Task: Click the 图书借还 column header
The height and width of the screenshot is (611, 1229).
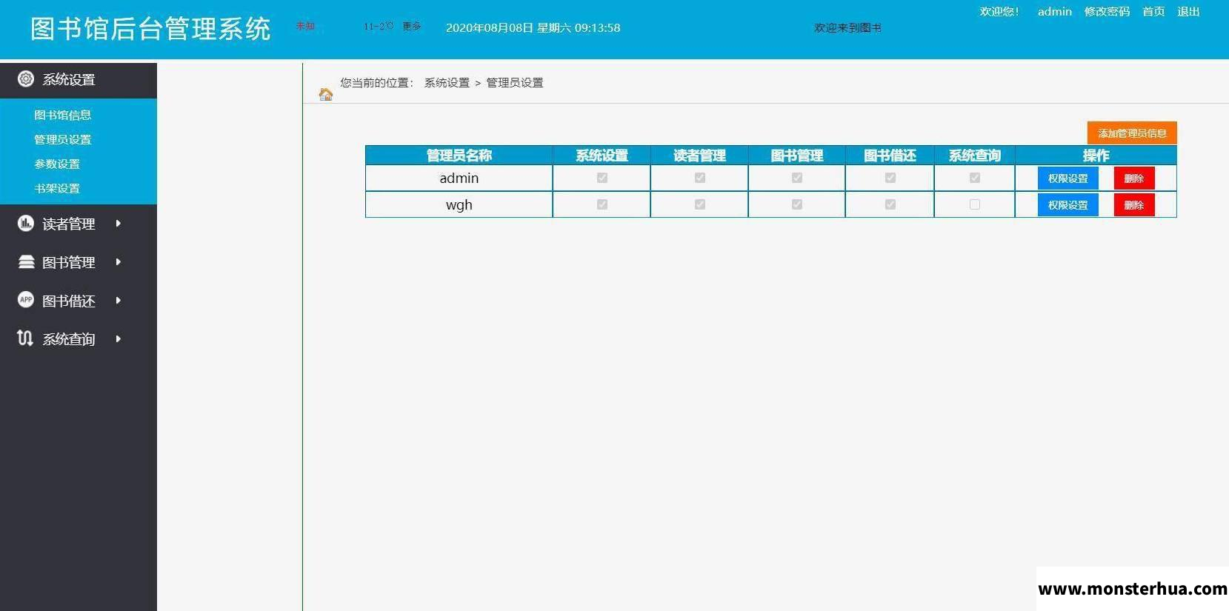Action: [x=890, y=156]
